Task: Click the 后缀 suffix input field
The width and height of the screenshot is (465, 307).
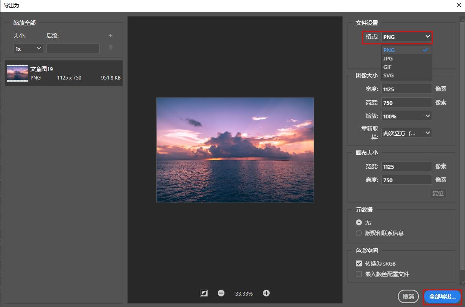Action: point(73,48)
